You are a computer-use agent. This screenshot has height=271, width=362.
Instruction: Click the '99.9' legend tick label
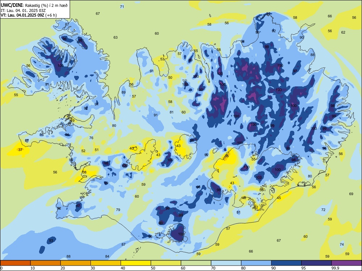pos(335,268)
